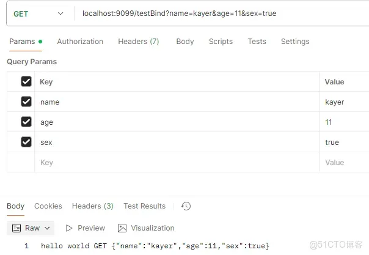Screen dimensions: 369x255
Task: Click the kayer value cell
Action: (x=335, y=102)
